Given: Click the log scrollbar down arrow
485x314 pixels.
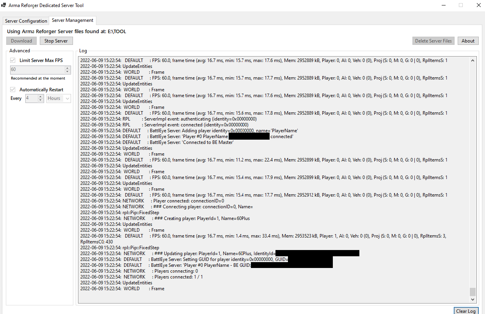Looking at the screenshot, I should tap(473, 300).
